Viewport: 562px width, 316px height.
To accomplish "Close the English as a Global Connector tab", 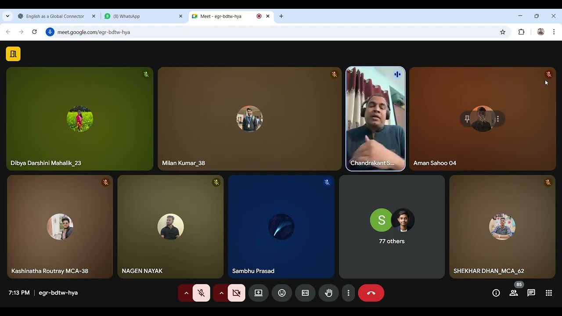I will [94, 16].
